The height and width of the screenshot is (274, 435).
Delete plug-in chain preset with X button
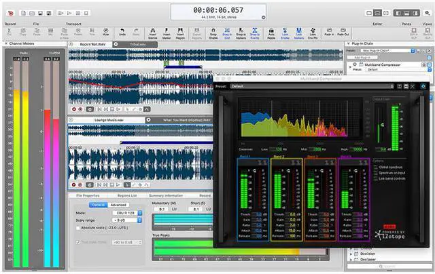tap(430, 51)
